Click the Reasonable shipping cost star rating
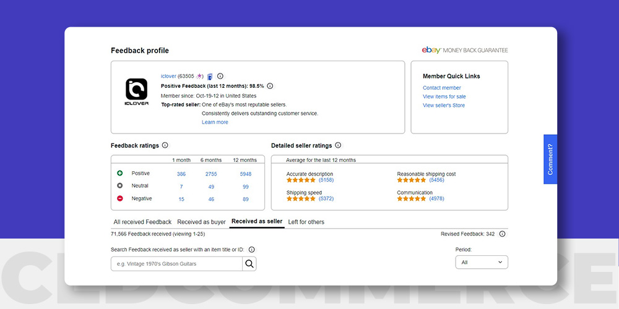The width and height of the screenshot is (619, 309). (412, 180)
